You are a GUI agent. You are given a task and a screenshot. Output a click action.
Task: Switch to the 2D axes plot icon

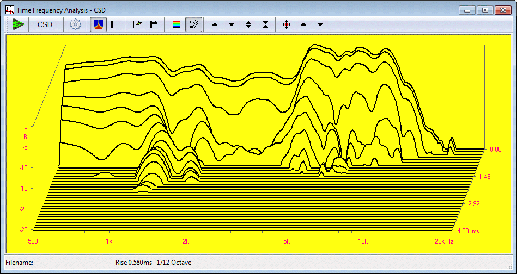click(x=115, y=24)
